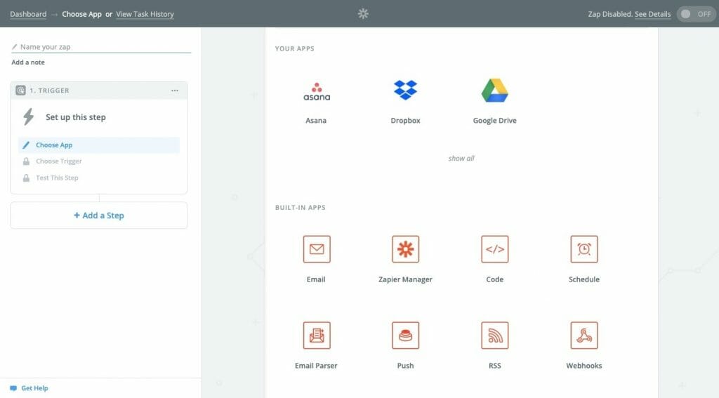Open the trigger step options menu
Image resolution: width=719 pixels, height=398 pixels.
[x=175, y=91]
